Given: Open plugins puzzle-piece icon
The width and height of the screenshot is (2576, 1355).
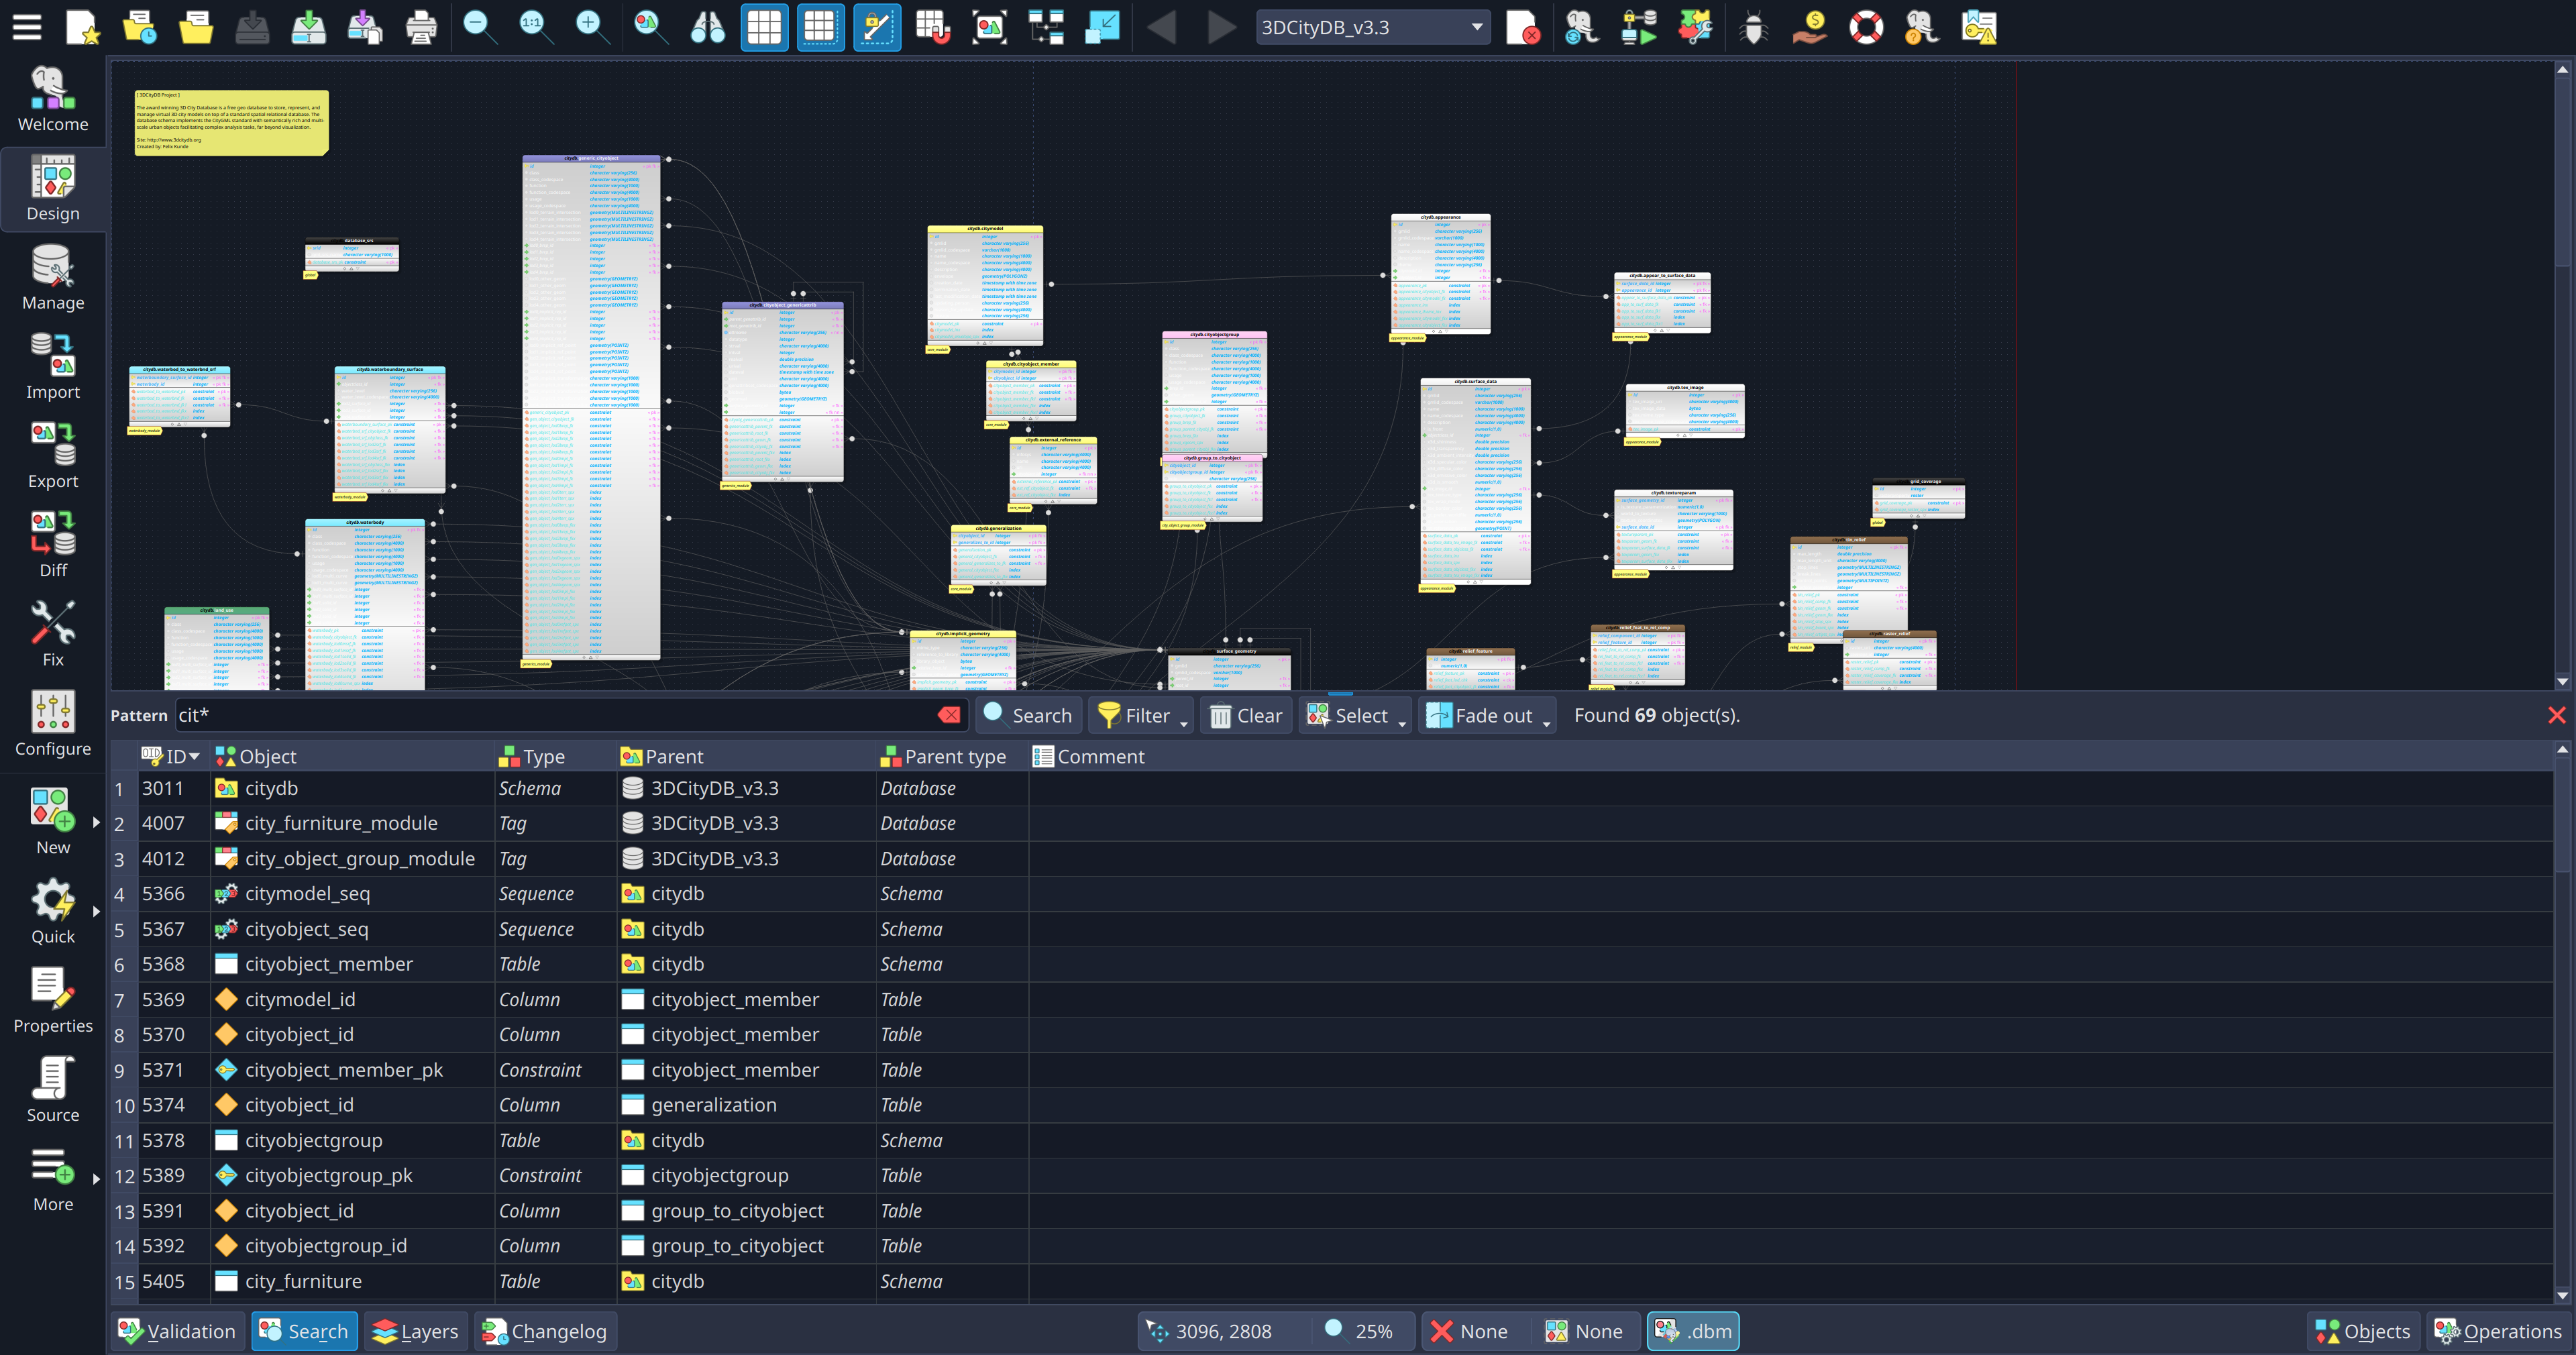Looking at the screenshot, I should point(1695,27).
